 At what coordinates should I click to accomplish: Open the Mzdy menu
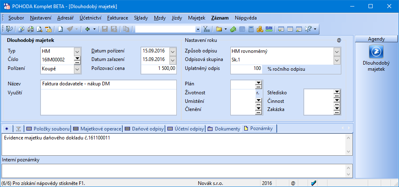(160, 18)
